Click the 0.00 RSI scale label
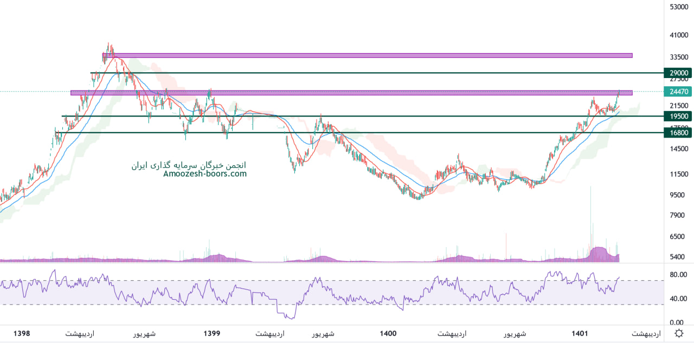This screenshot has height=343, width=694. pyautogui.click(x=678, y=322)
